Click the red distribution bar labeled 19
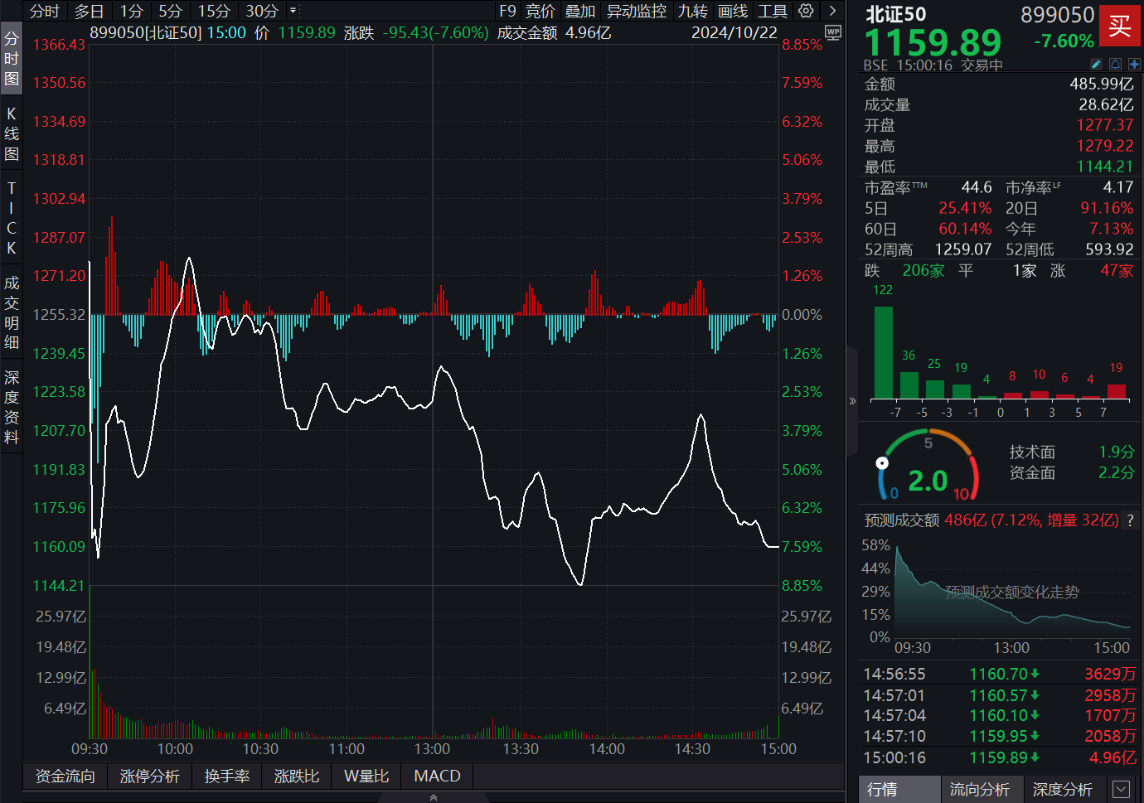Screen dimensions: 1144x803 [x=1117, y=391]
